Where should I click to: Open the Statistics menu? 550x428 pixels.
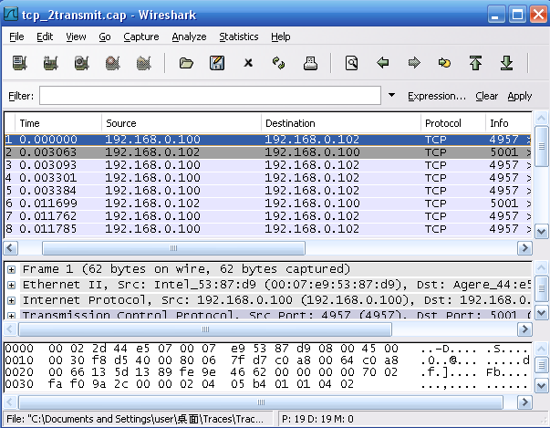click(x=239, y=37)
